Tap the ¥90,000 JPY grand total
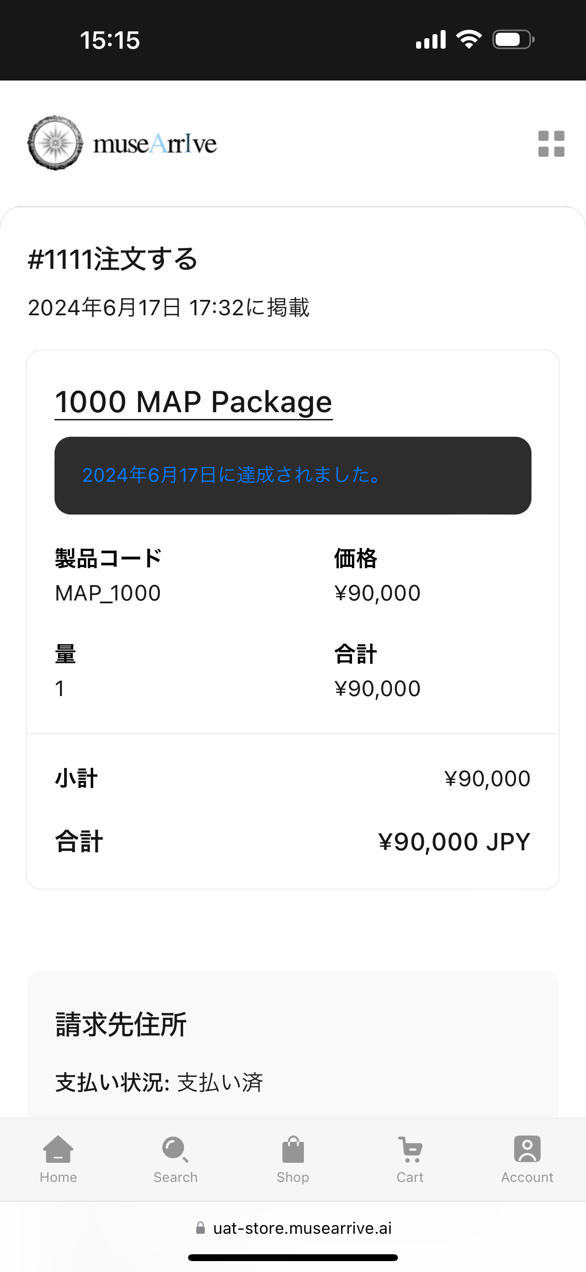The height and width of the screenshot is (1272, 586). pyautogui.click(x=454, y=842)
